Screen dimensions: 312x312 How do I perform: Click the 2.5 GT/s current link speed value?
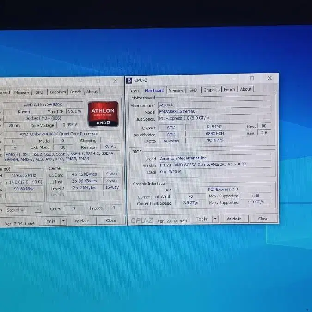coord(190,203)
